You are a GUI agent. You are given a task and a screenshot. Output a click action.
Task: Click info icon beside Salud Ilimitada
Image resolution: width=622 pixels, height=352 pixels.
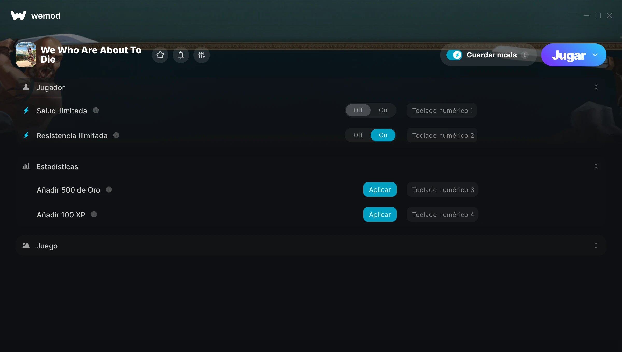pos(96,111)
